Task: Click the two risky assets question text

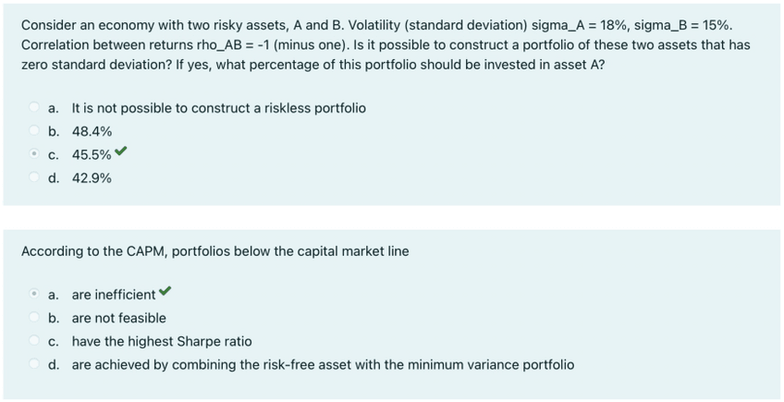Action: (x=385, y=44)
